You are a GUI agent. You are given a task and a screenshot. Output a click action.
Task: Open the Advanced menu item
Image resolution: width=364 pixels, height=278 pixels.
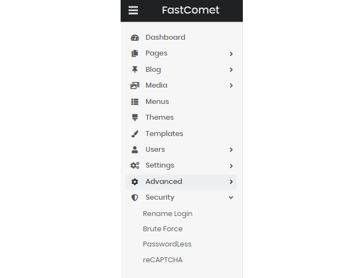[x=164, y=182]
